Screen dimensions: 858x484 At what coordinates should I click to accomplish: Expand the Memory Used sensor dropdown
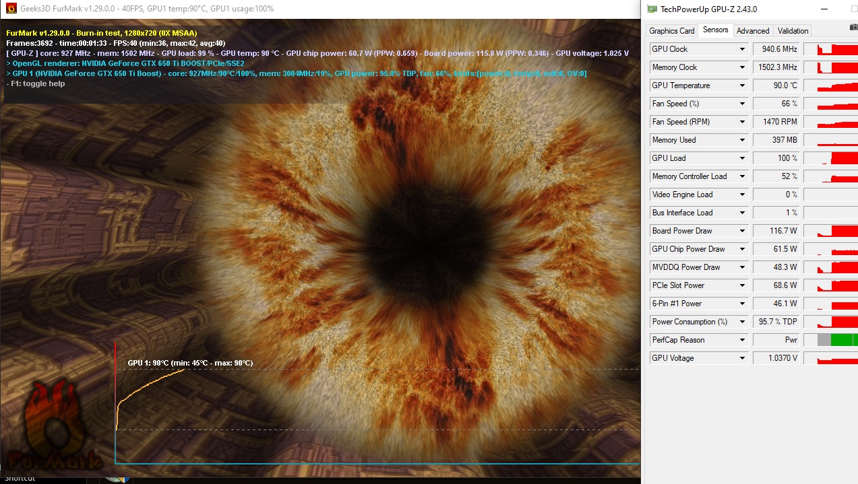pyautogui.click(x=743, y=140)
